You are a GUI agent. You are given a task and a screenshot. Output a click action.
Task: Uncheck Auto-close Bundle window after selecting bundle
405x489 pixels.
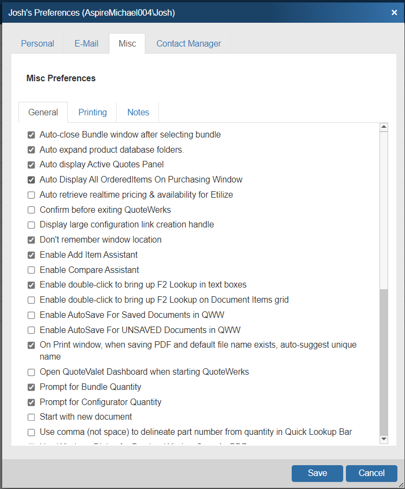click(x=31, y=135)
